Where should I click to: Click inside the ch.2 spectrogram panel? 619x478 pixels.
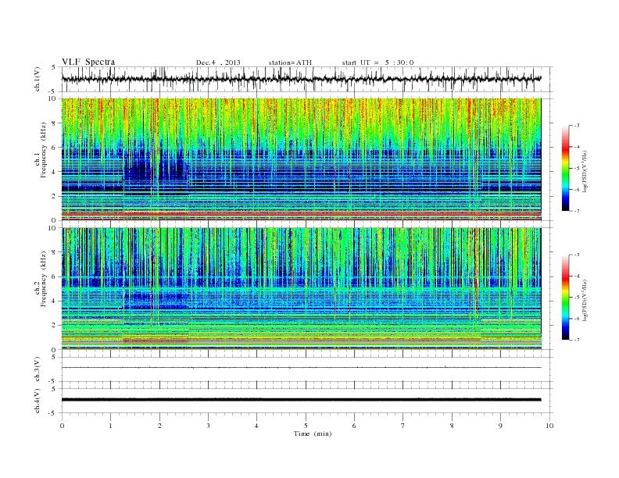301,288
